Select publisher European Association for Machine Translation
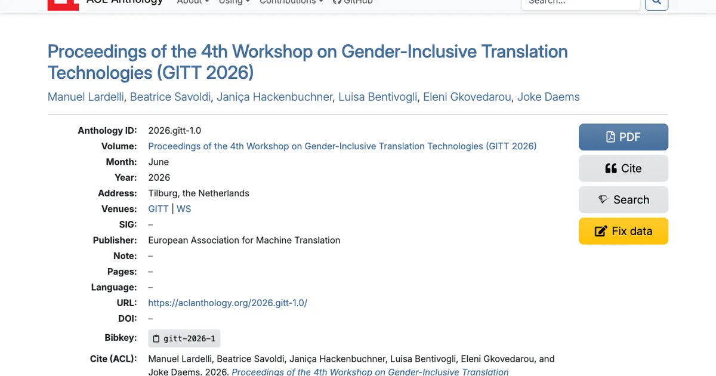Viewport: 716px width, 376px height. [x=244, y=240]
